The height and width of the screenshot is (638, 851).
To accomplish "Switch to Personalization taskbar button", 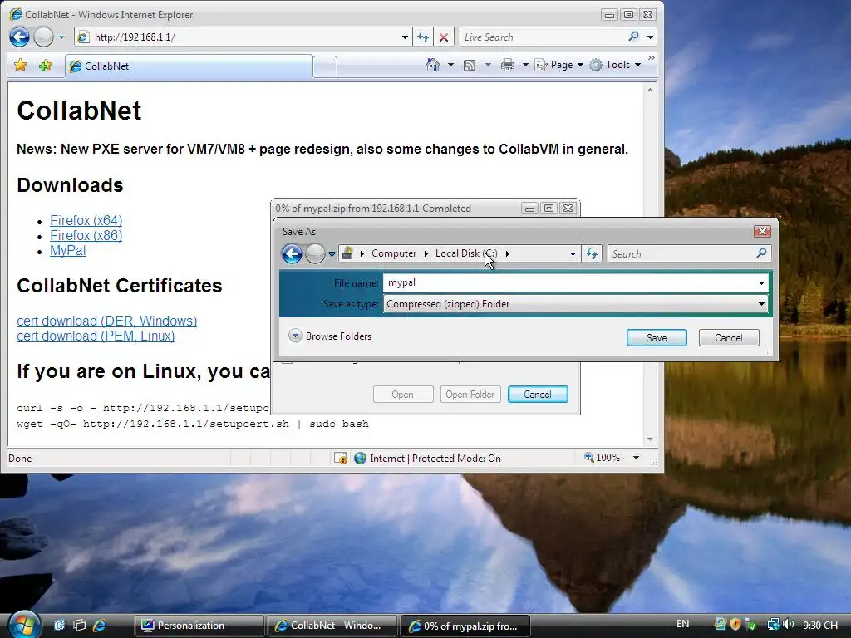I will pyautogui.click(x=199, y=626).
